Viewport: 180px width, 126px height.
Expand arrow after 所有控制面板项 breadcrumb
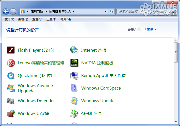coord(74,11)
